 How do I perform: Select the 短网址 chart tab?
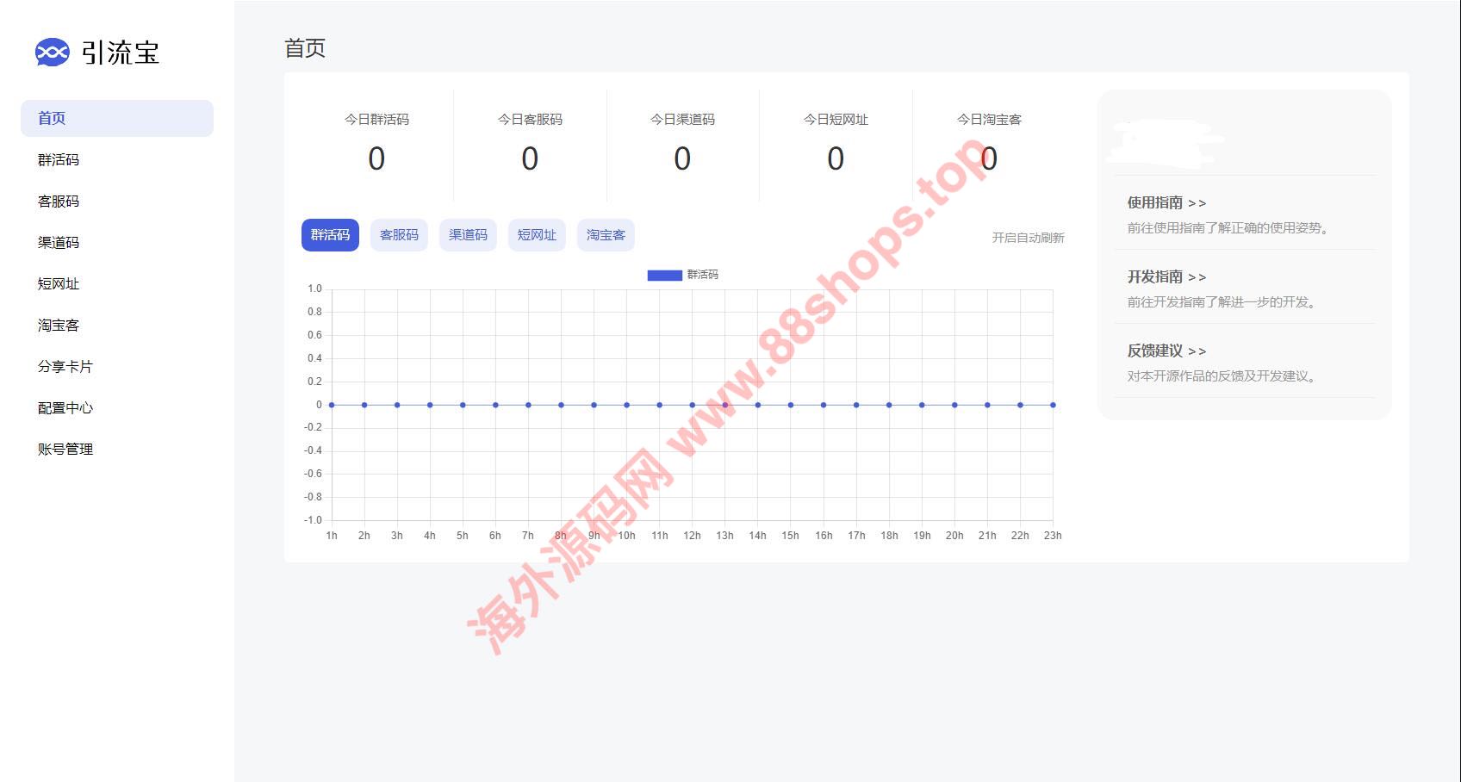click(537, 235)
